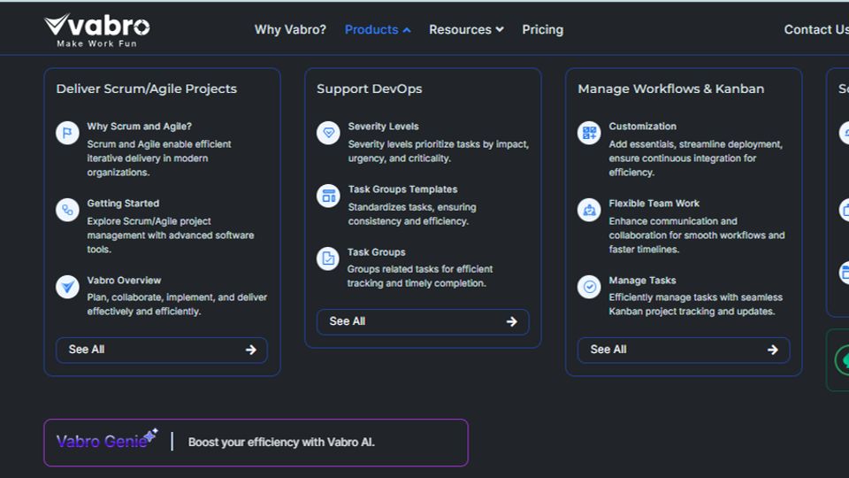Image resolution: width=849 pixels, height=478 pixels.
Task: Expand the Resources dropdown menu
Action: pyautogui.click(x=466, y=29)
